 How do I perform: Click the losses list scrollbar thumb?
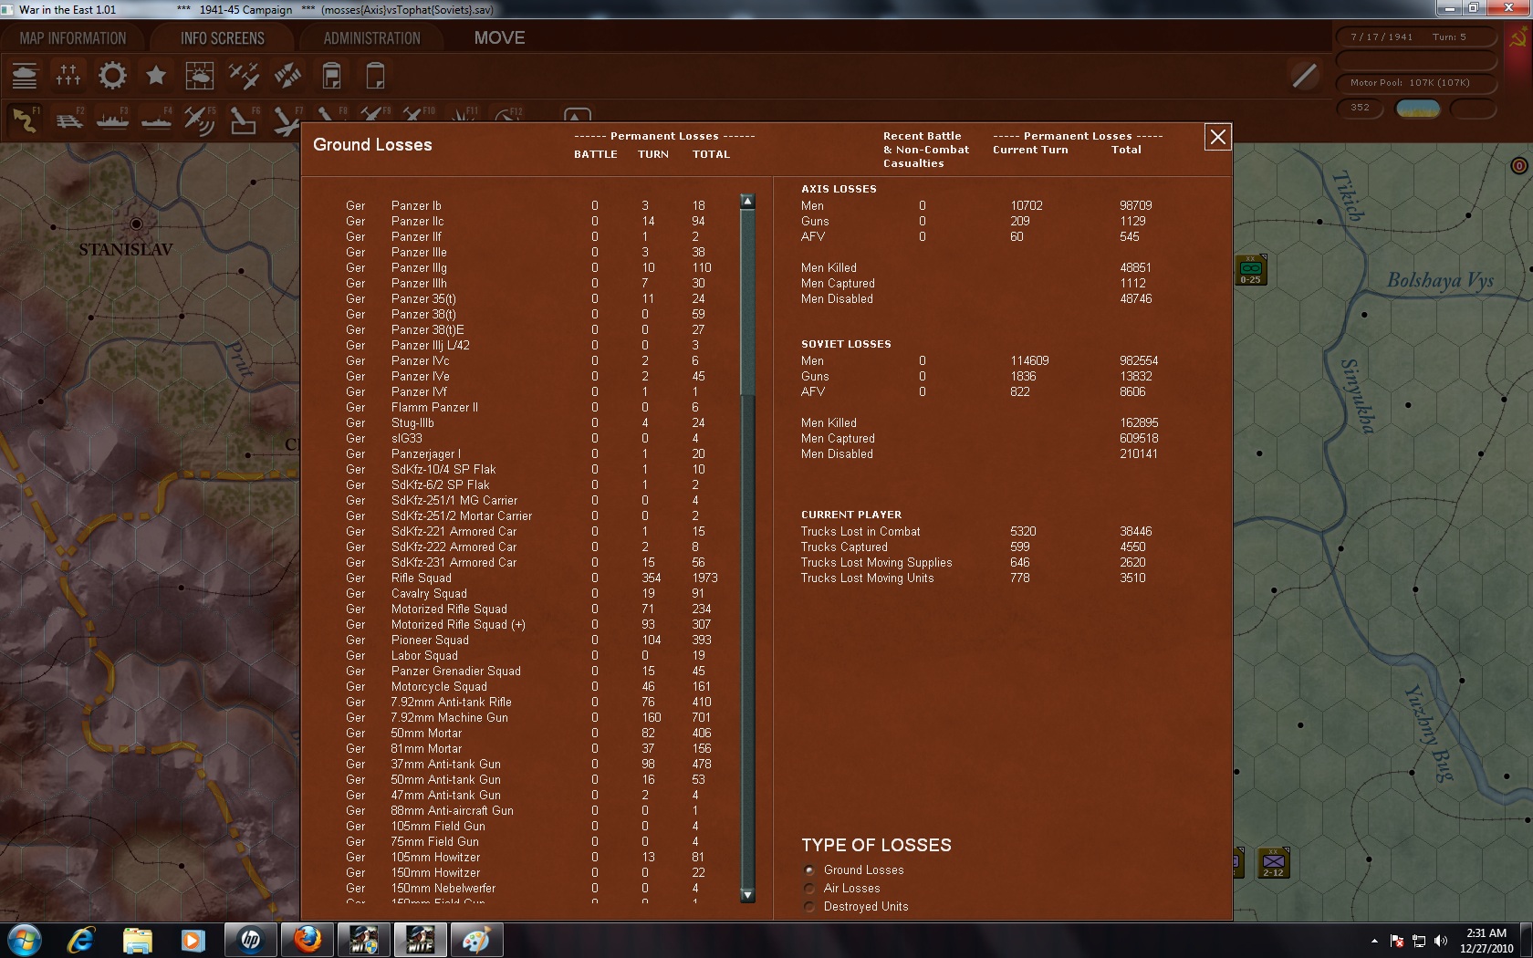747,301
